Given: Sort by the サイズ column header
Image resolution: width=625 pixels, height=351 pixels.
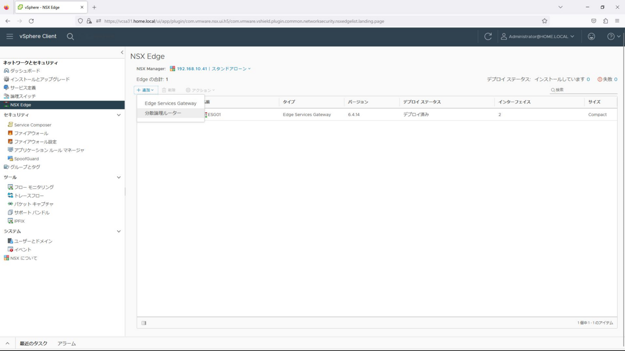Looking at the screenshot, I should coord(594,102).
